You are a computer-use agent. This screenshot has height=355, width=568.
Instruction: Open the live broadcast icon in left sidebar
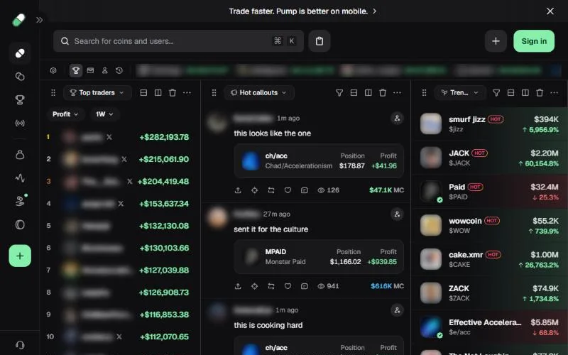coord(20,123)
